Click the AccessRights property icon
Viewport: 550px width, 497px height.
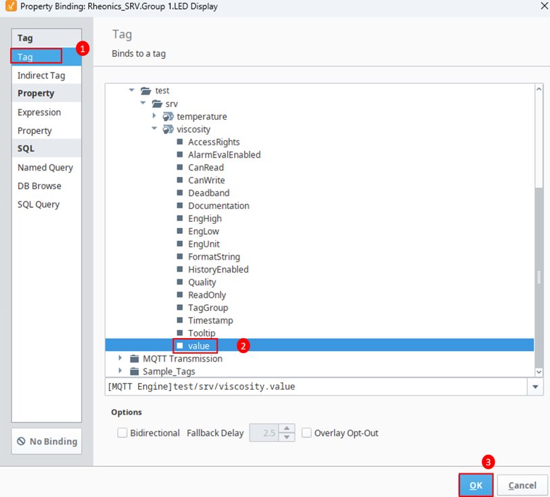(180, 141)
